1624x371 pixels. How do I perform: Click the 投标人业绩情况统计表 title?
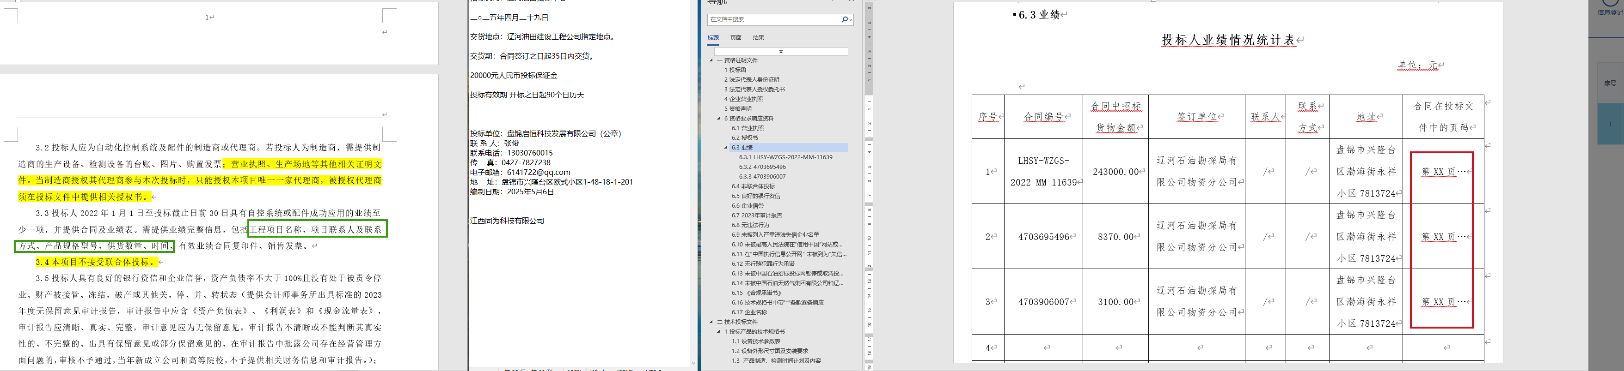coord(1229,40)
